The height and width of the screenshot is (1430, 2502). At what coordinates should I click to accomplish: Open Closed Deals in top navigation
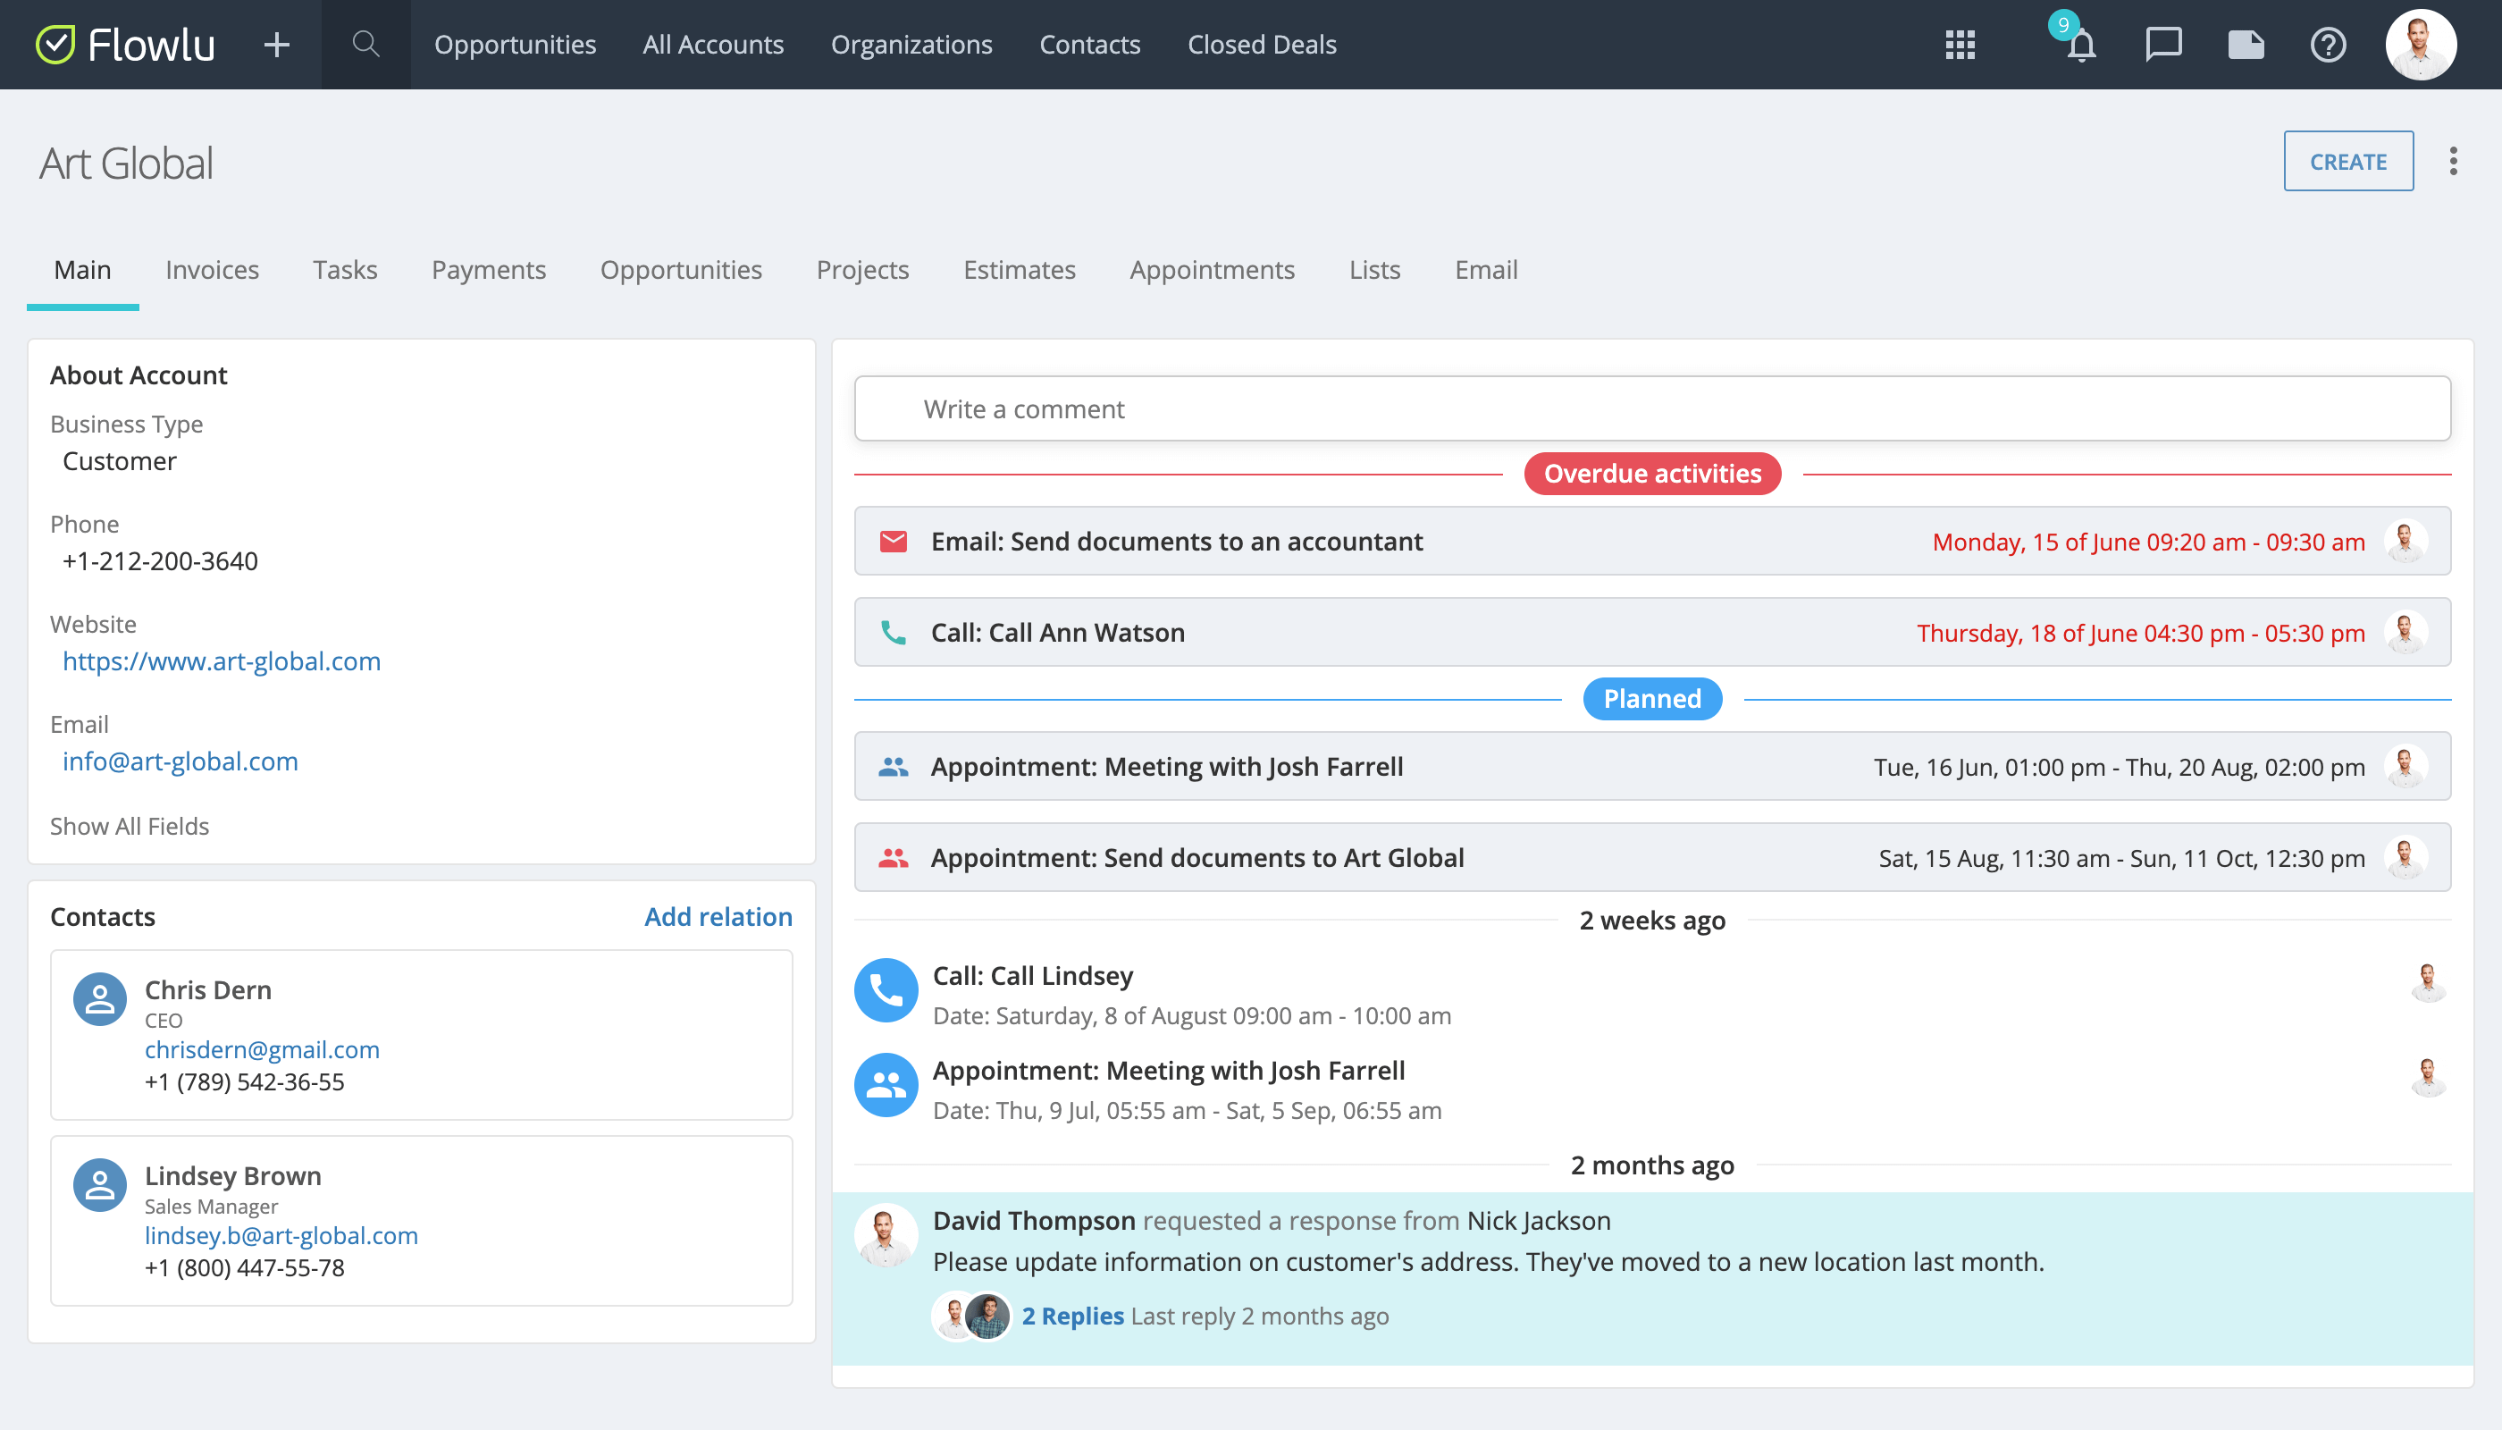(1262, 44)
